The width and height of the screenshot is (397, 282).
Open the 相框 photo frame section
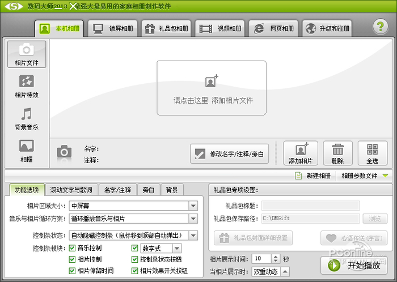[x=27, y=151]
